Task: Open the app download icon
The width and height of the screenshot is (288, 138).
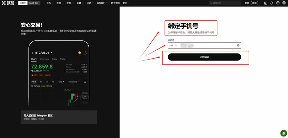Action: point(266,3)
